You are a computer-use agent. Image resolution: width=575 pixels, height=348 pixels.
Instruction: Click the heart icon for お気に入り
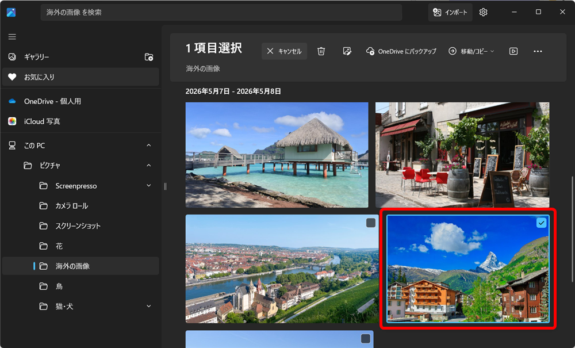pos(12,77)
